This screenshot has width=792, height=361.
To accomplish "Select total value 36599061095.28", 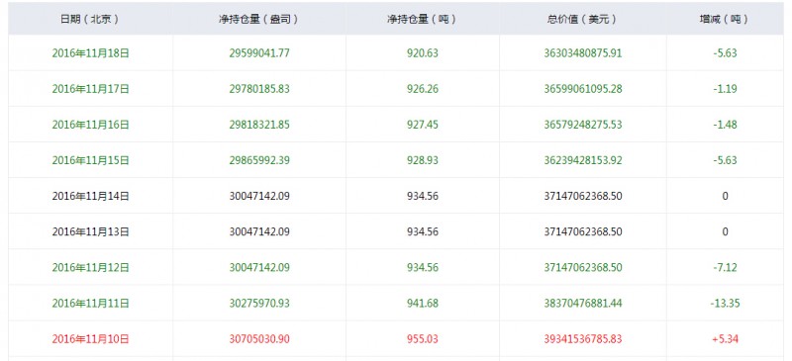I will pyautogui.click(x=583, y=89).
